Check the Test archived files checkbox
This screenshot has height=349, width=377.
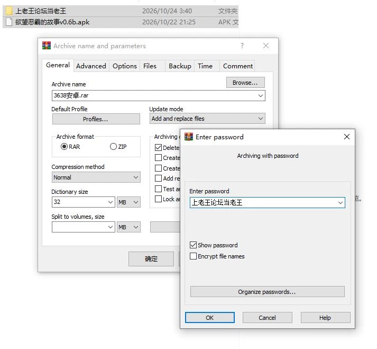click(x=158, y=189)
